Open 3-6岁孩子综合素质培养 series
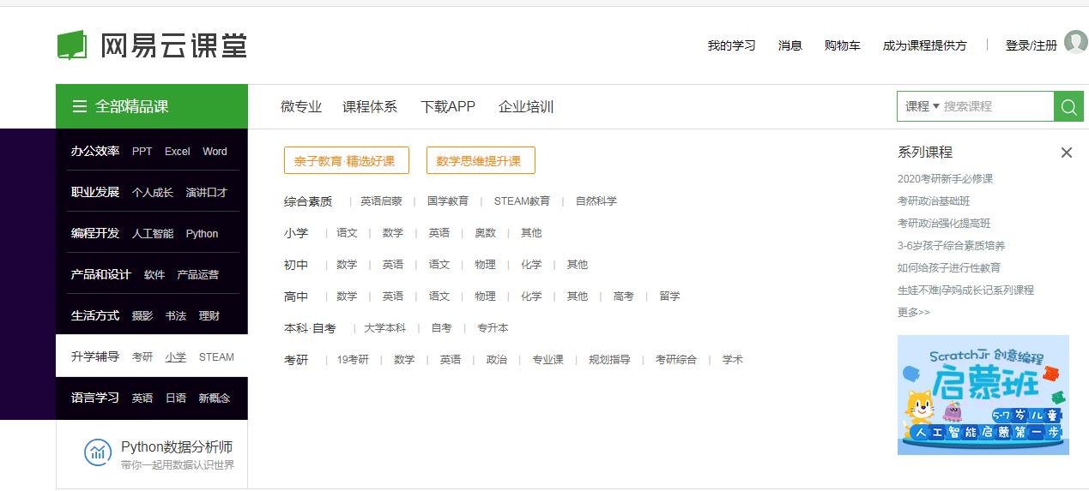 point(951,246)
